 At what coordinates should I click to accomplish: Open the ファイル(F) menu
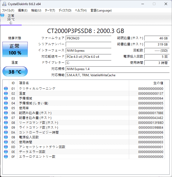[x=8, y=10]
